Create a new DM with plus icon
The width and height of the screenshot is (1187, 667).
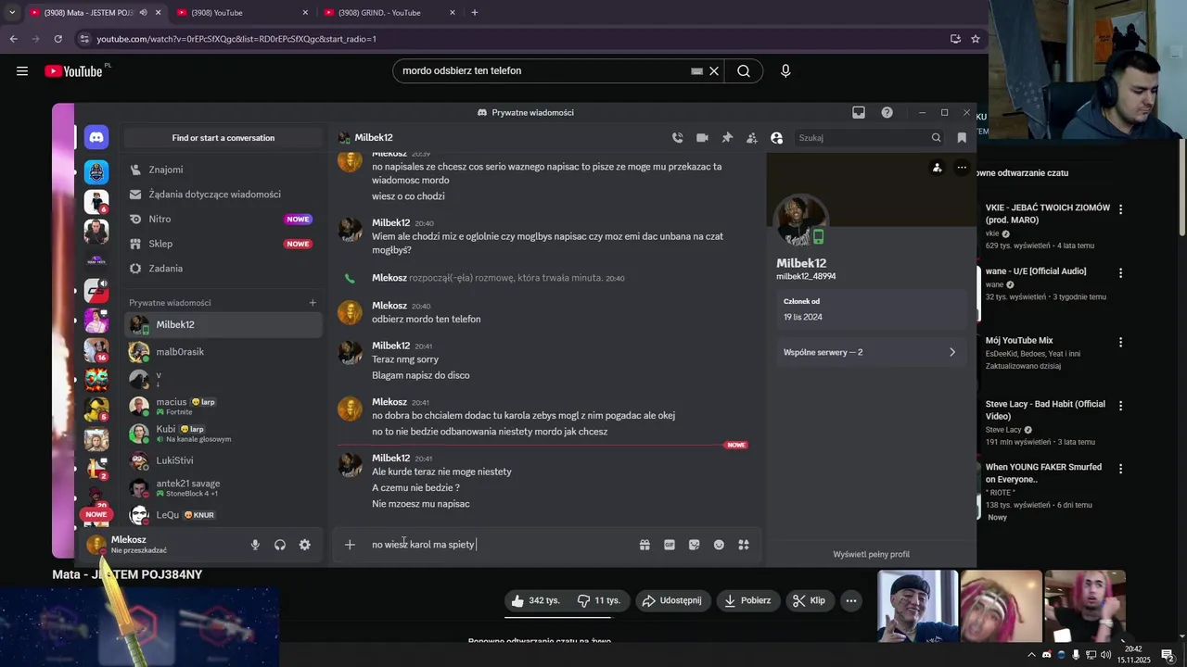313,303
